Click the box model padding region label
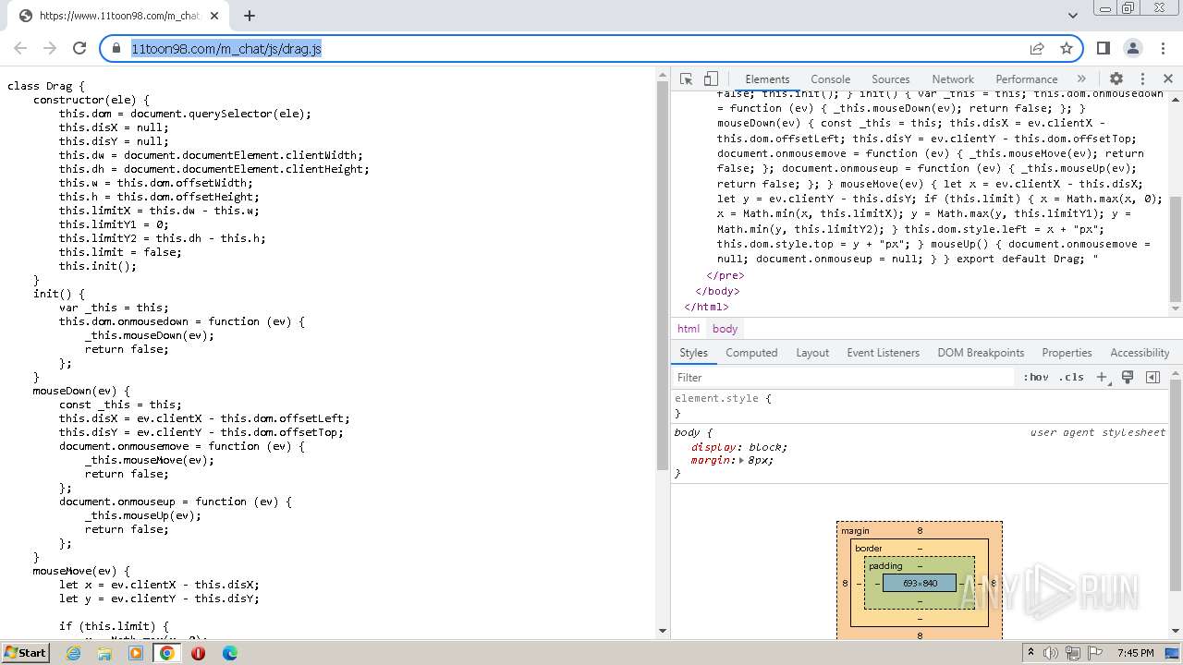 click(885, 566)
